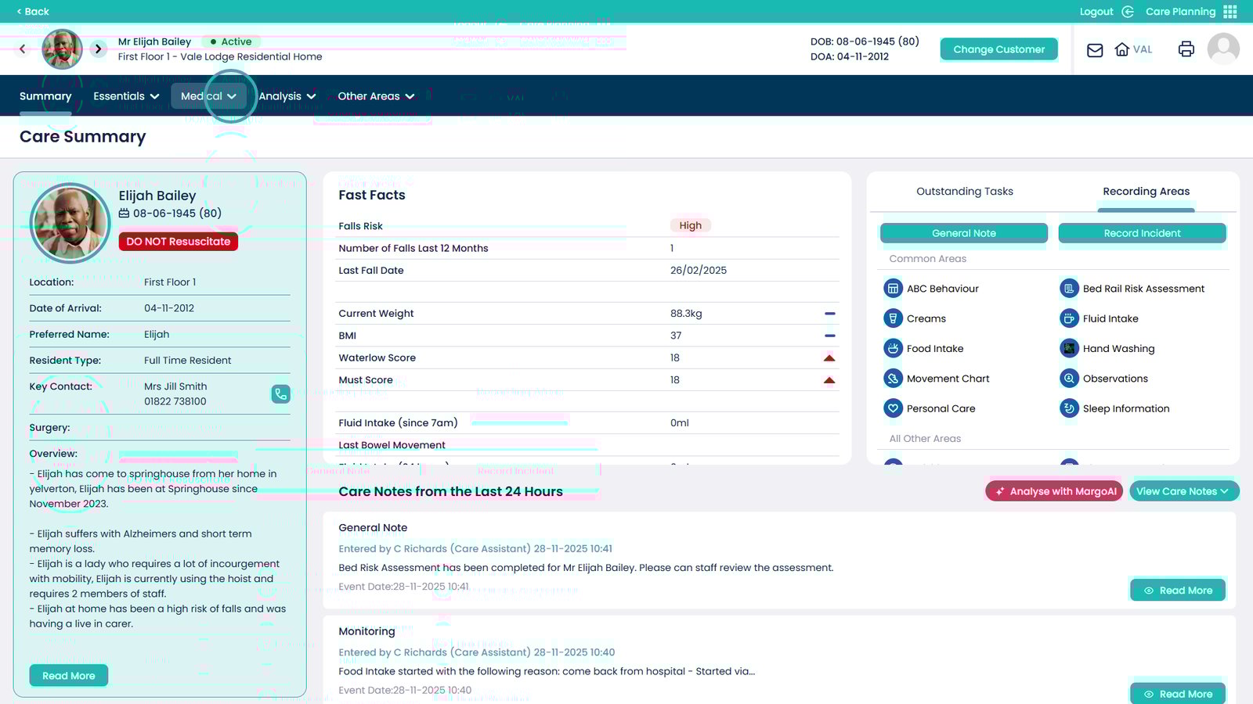The height and width of the screenshot is (704, 1253).
Task: Open View Care Notes dropdown
Action: 1183,491
